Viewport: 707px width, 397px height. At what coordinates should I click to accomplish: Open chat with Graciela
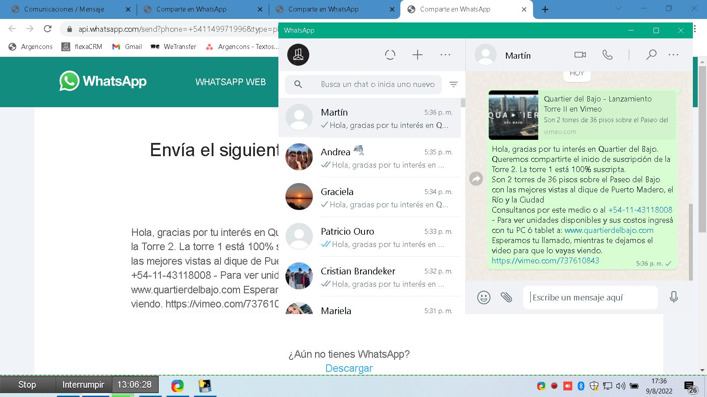point(369,197)
